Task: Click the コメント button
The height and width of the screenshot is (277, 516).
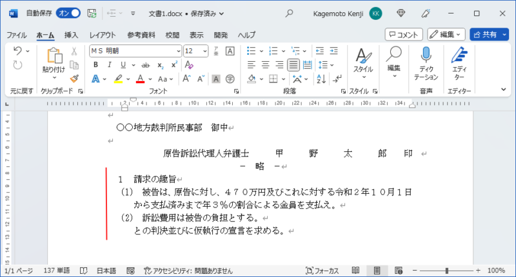Action: (404, 35)
